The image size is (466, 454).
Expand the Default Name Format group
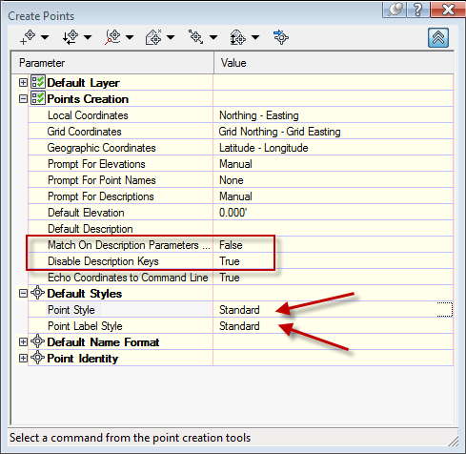[23, 342]
